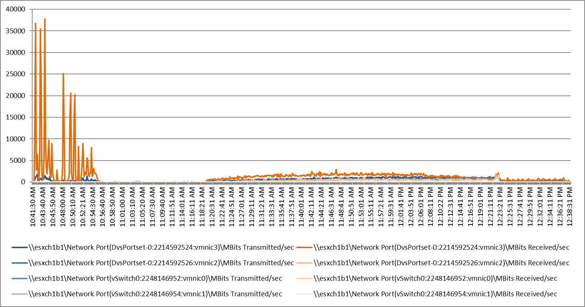Click the vmnic3 MBits Received/sec legend label

point(441,247)
